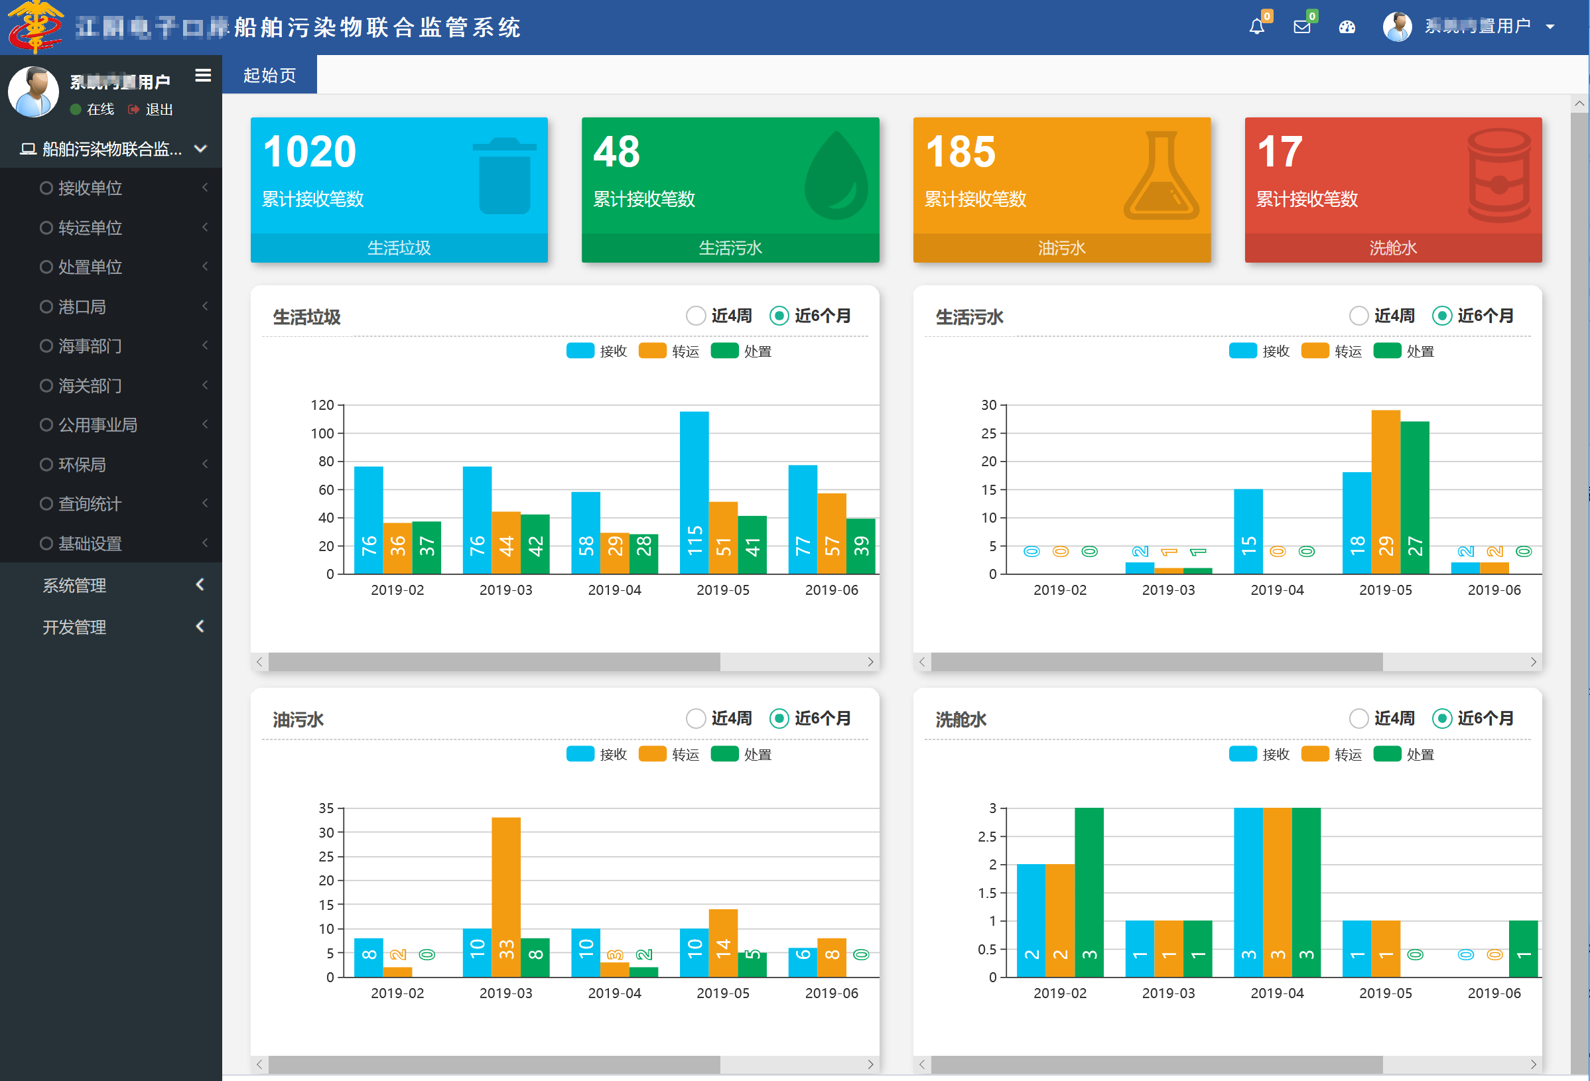The width and height of the screenshot is (1590, 1081).
Task: Click the 退出 logout link
Action: pos(151,109)
